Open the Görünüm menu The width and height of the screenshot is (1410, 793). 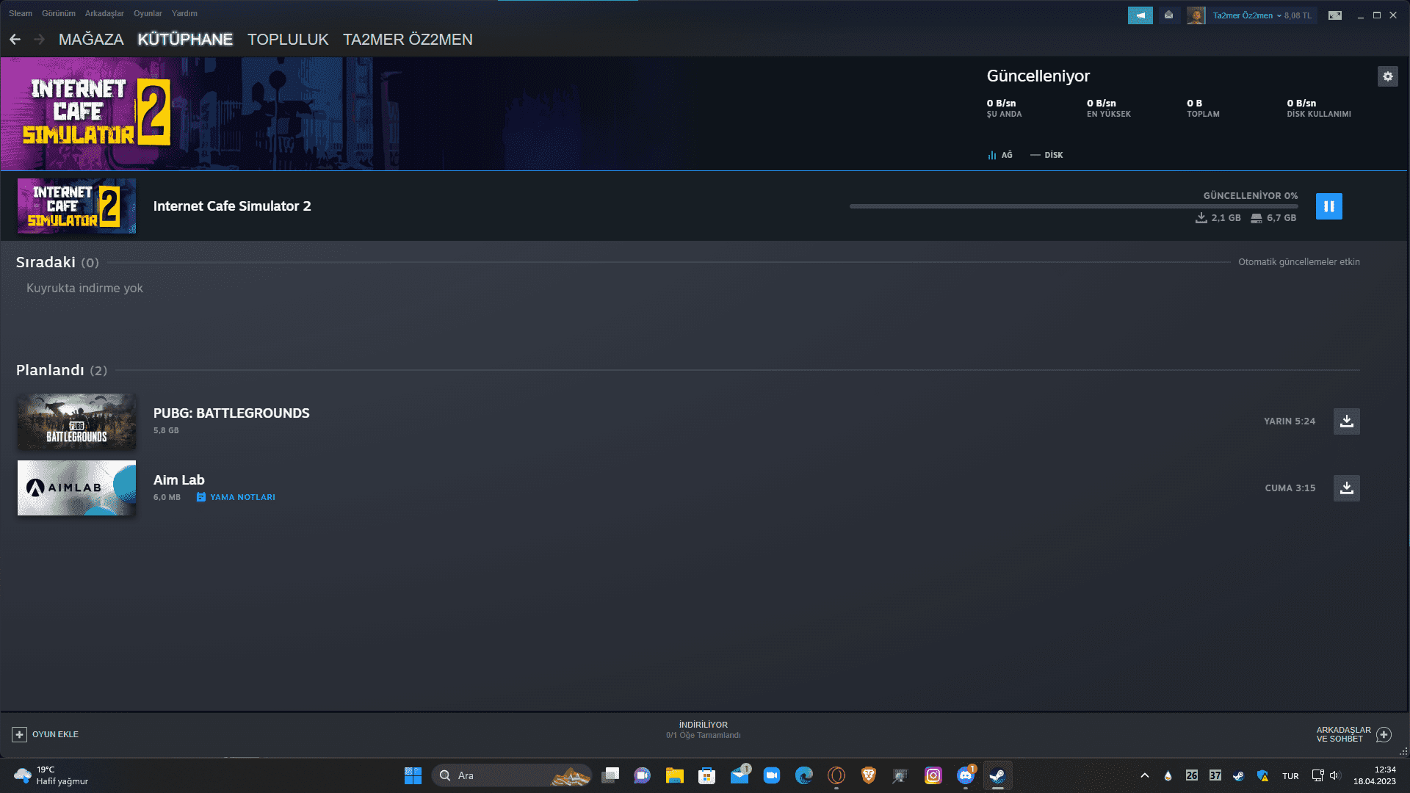point(59,13)
